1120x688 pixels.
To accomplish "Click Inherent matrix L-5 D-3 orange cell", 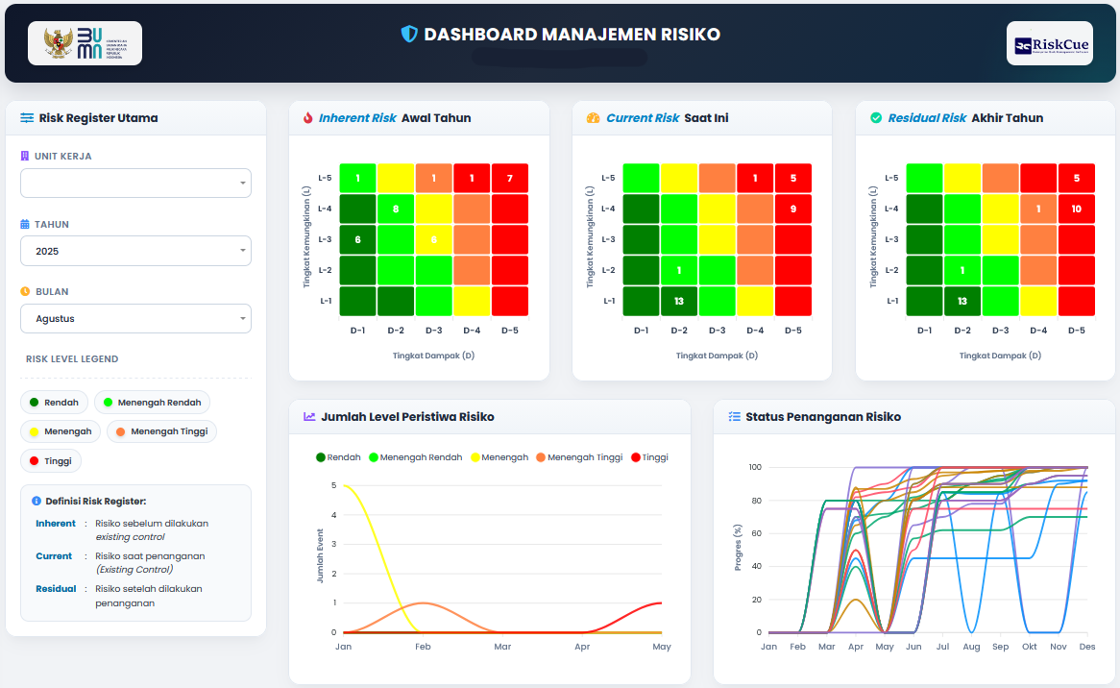I will coord(433,178).
